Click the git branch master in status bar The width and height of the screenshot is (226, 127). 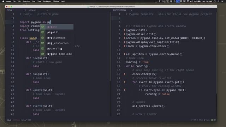(207, 120)
